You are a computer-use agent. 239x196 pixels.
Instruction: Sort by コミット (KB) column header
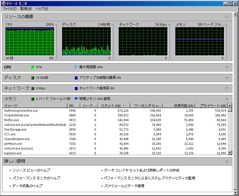tap(114, 106)
